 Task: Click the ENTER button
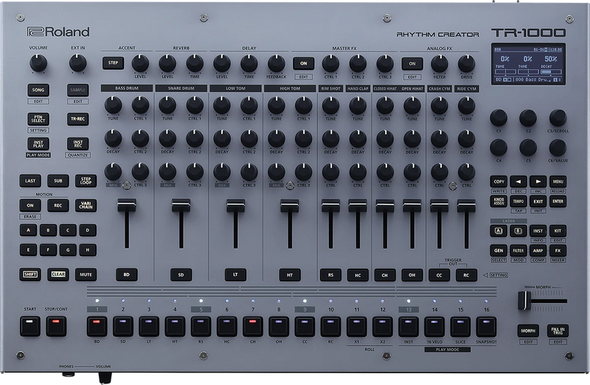pos(558,201)
